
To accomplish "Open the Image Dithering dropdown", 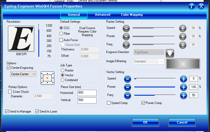I will (x=149, y=61).
